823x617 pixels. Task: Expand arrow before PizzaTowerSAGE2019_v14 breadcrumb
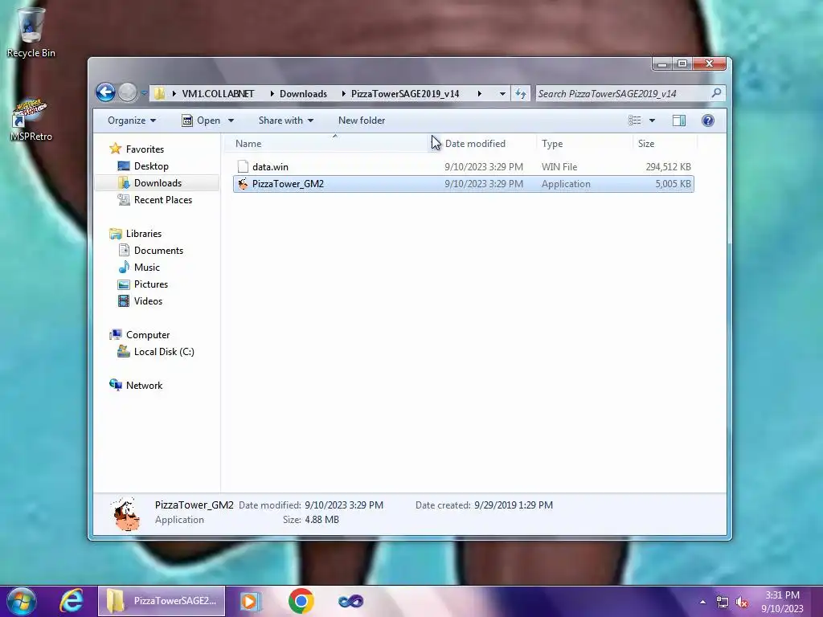(343, 93)
